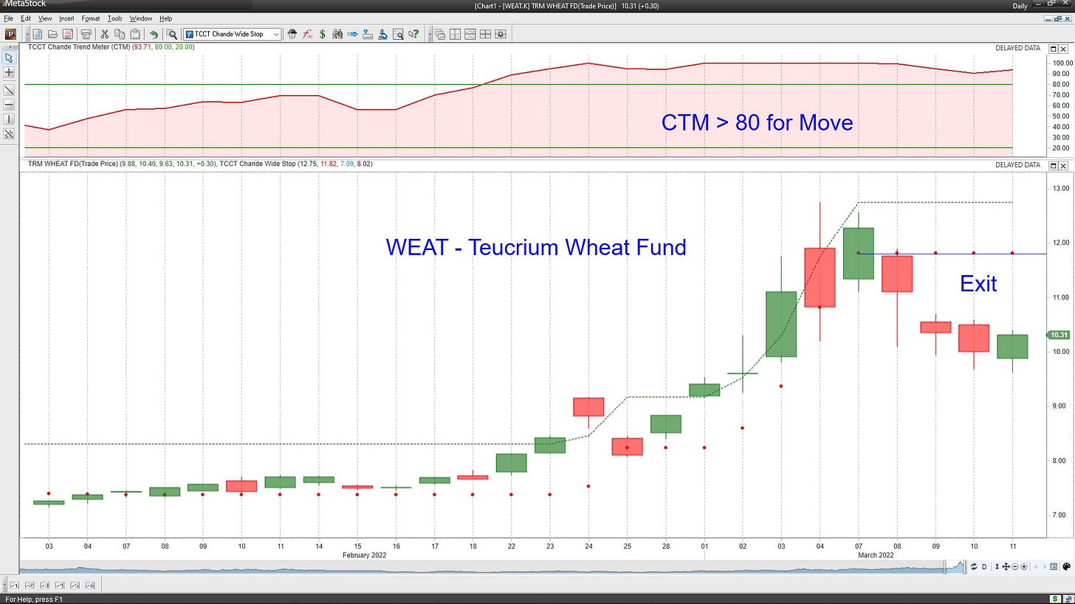The width and height of the screenshot is (1075, 604).
Task: Click the blue right arrow icon
Action: tap(352, 34)
